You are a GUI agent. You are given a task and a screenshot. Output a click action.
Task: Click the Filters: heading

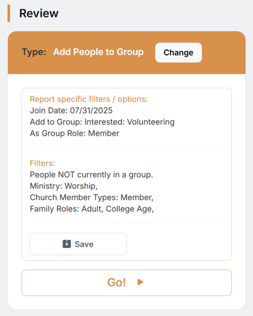click(42, 163)
